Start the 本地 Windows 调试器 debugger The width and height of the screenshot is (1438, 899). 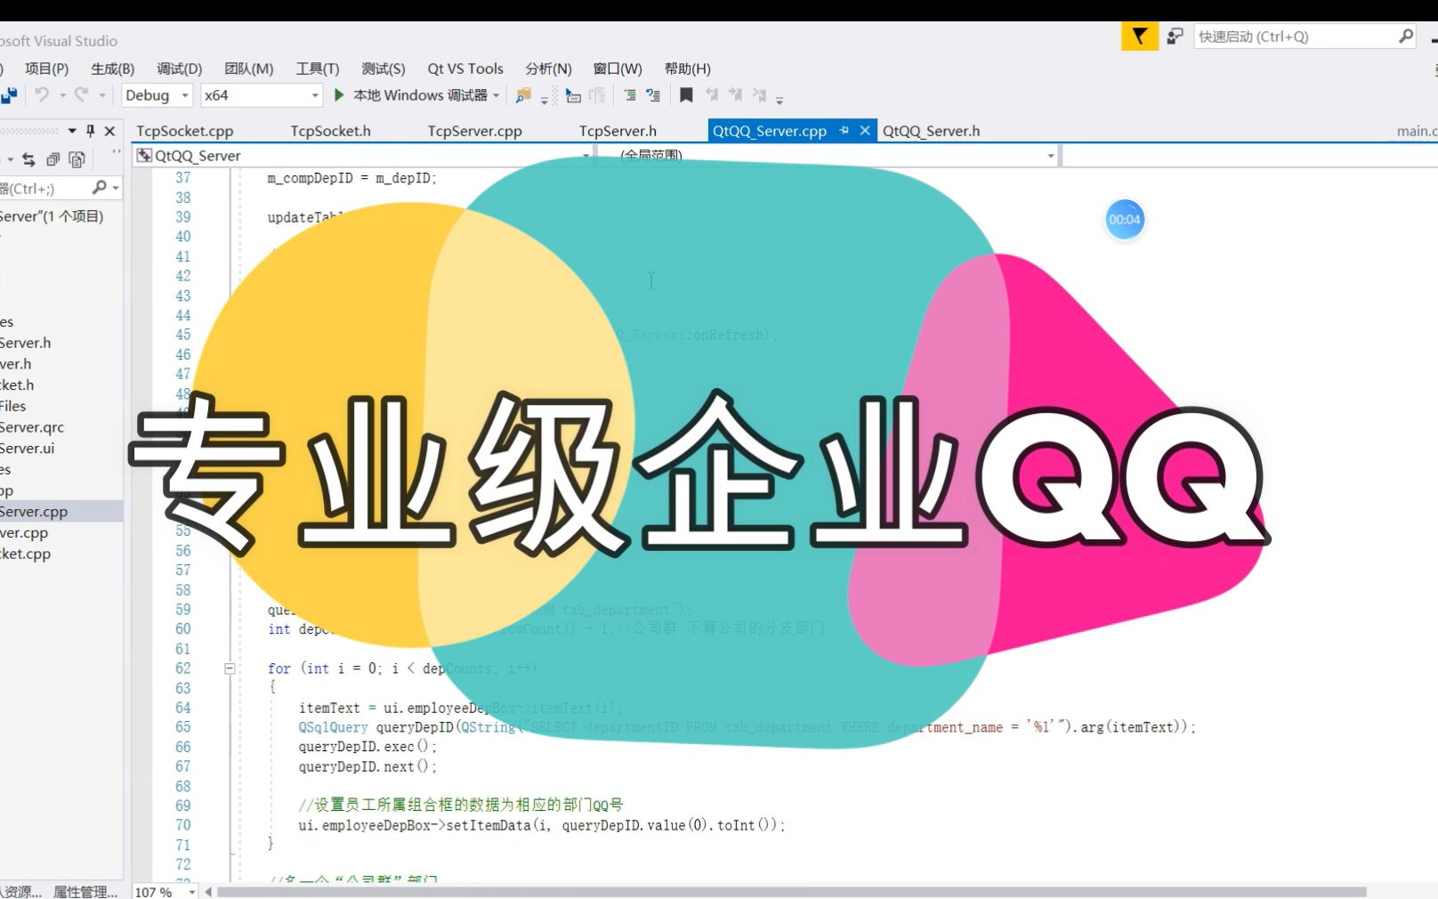point(411,95)
